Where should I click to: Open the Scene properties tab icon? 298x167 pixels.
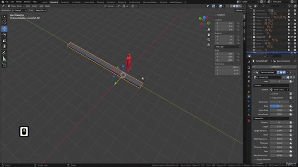pos(249,82)
